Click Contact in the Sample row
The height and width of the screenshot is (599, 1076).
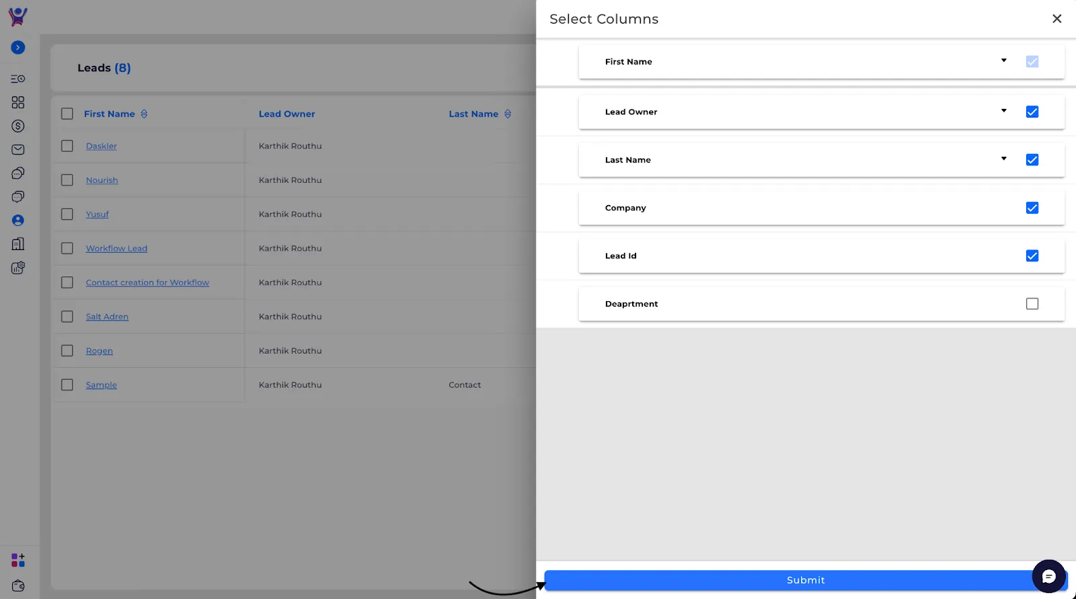[465, 385]
